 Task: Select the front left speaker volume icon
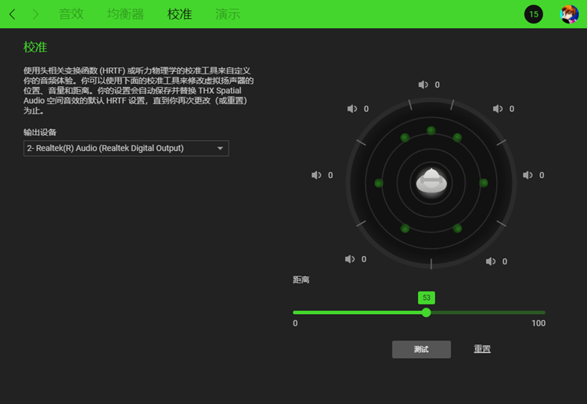point(352,109)
